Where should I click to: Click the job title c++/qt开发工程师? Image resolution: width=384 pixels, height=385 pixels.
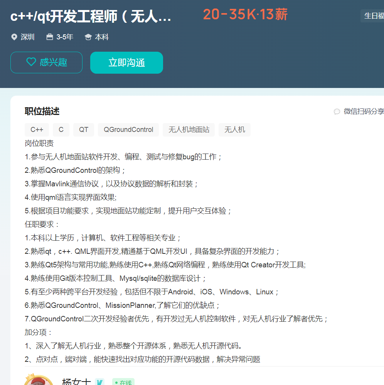click(x=91, y=17)
